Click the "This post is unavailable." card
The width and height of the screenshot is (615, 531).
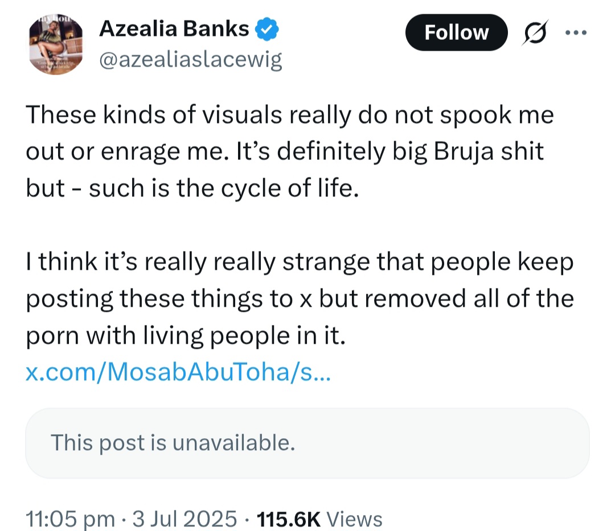point(307,443)
